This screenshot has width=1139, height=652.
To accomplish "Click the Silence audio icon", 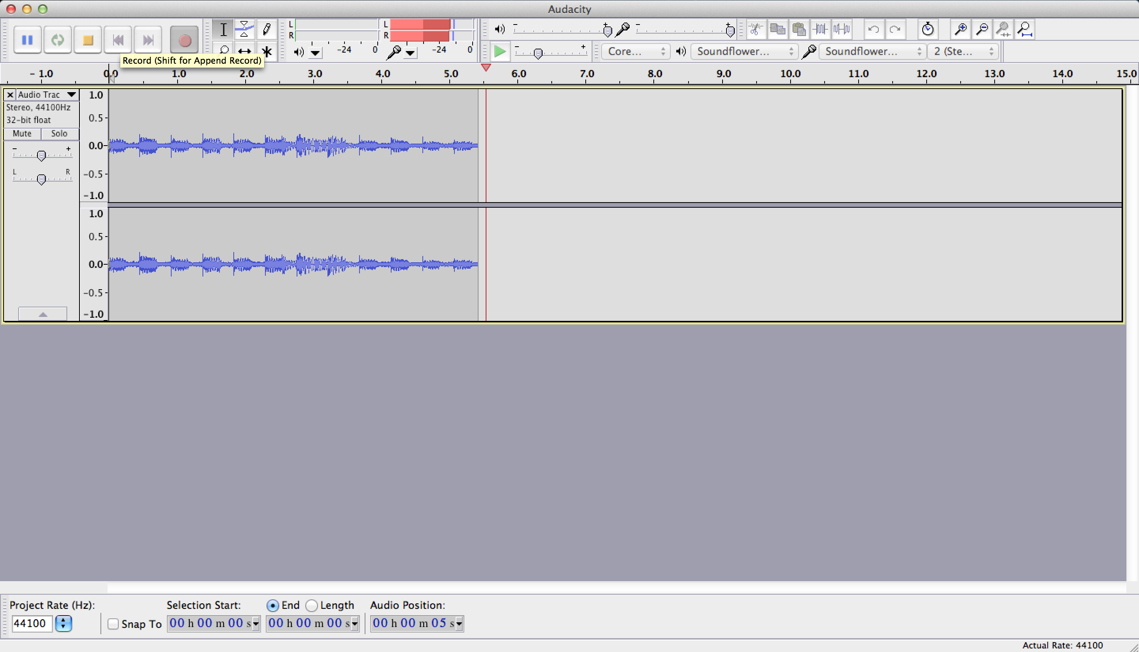I will point(842,30).
